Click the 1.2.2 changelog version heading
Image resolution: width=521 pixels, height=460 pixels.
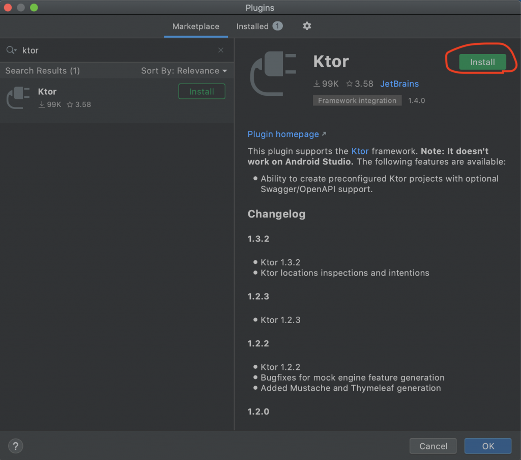[258, 343]
